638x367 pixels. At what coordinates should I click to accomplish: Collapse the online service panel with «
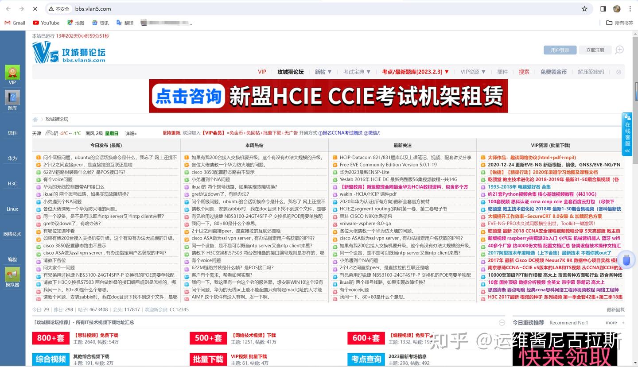[x=627, y=151]
